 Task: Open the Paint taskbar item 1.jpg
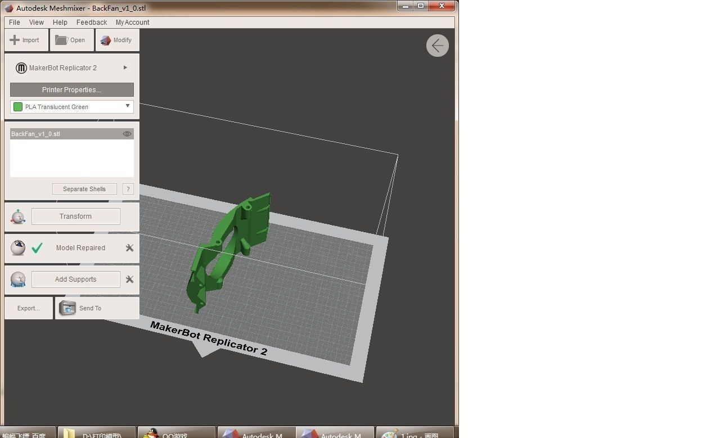415,434
